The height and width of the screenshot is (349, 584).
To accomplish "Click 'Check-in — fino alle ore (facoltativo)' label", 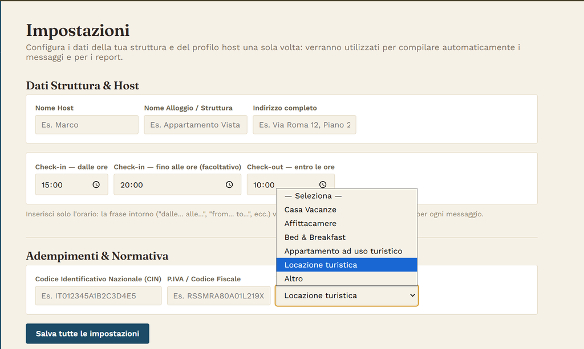I will (x=178, y=167).
